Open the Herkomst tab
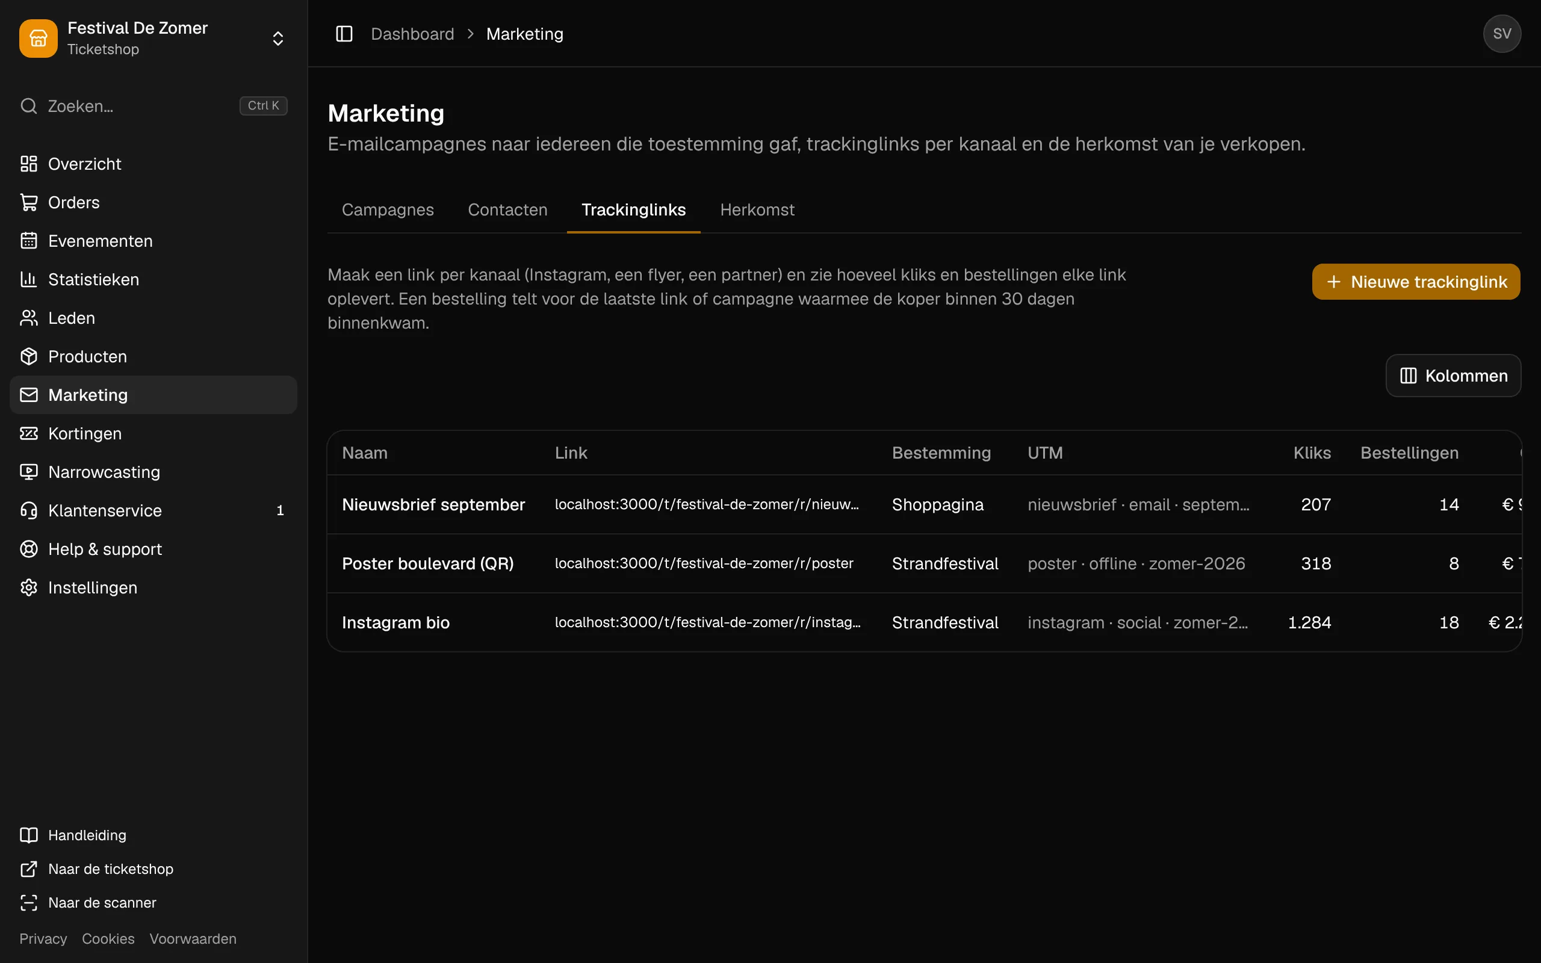Screen dimensions: 1541x963 coord(757,209)
